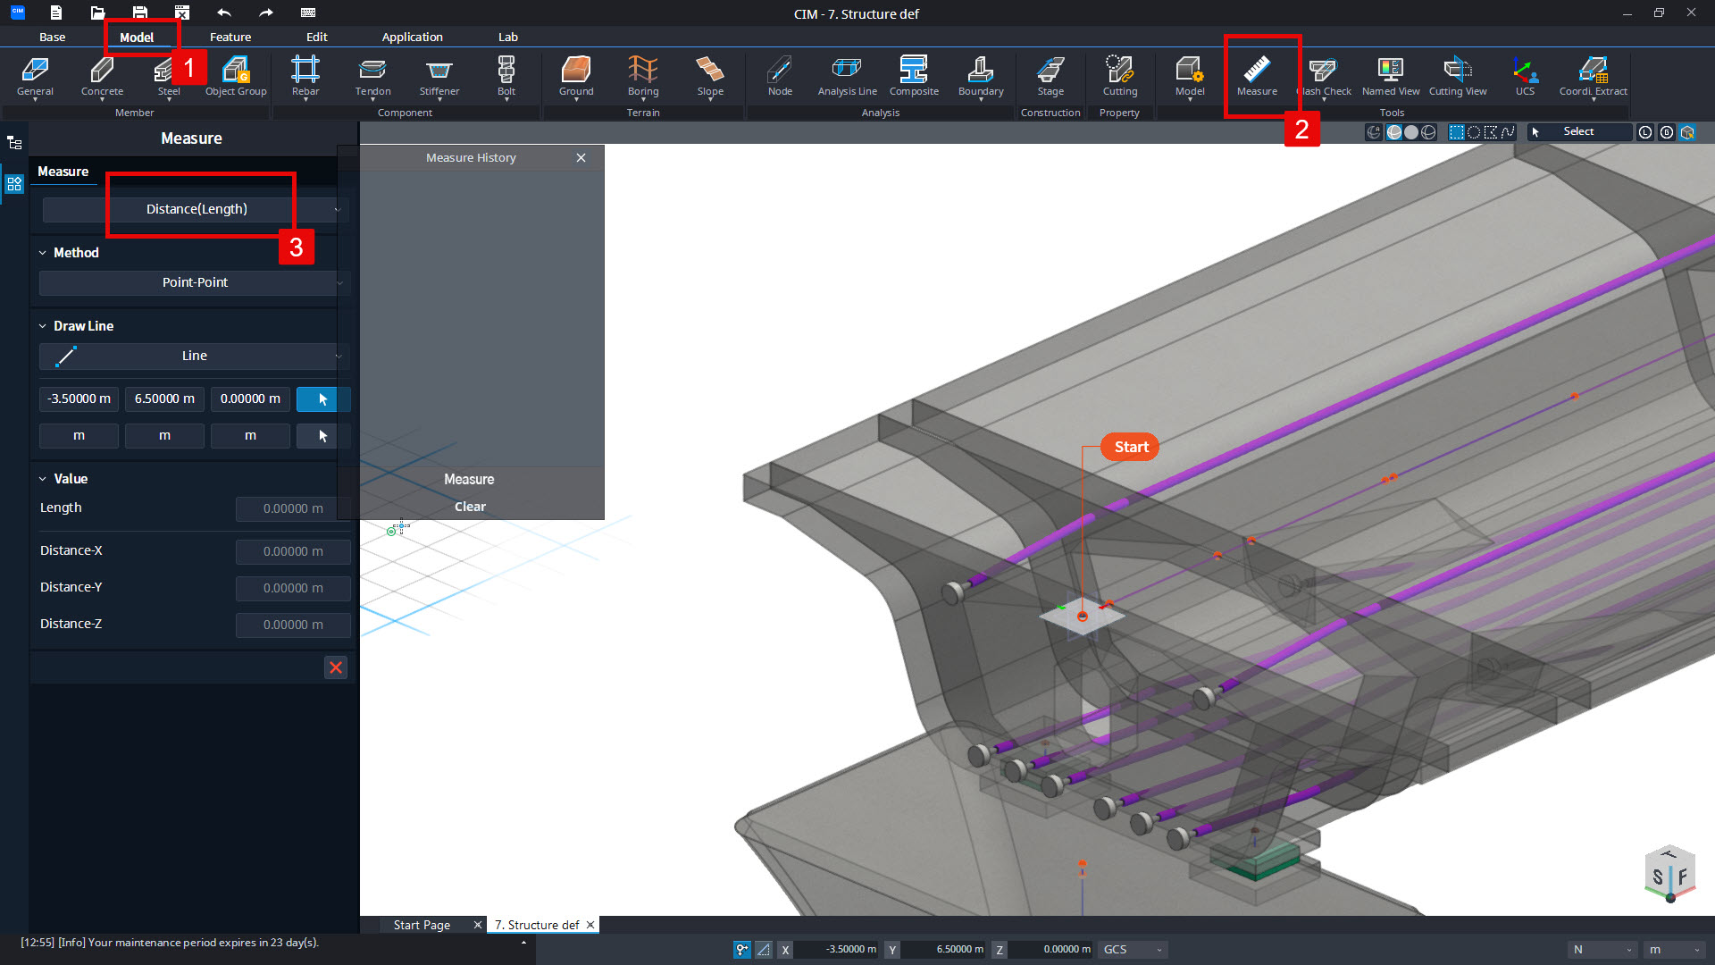Viewport: 1715px width, 965px height.
Task: Switch to the Feature ribbon tab
Action: (230, 37)
